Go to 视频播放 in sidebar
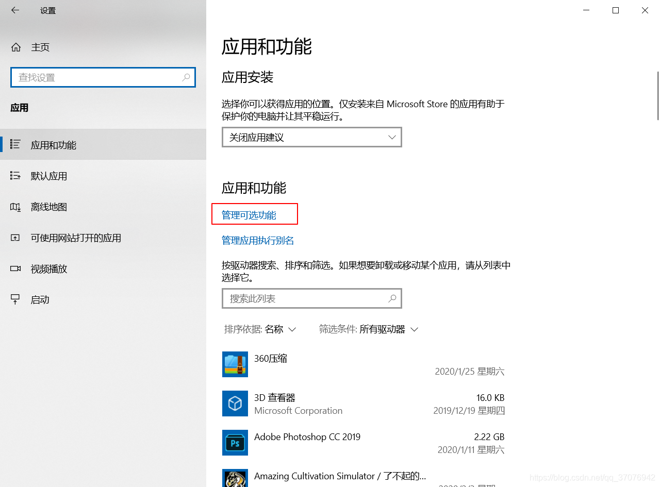Screen dimensions: 660x487 click(x=103, y=268)
